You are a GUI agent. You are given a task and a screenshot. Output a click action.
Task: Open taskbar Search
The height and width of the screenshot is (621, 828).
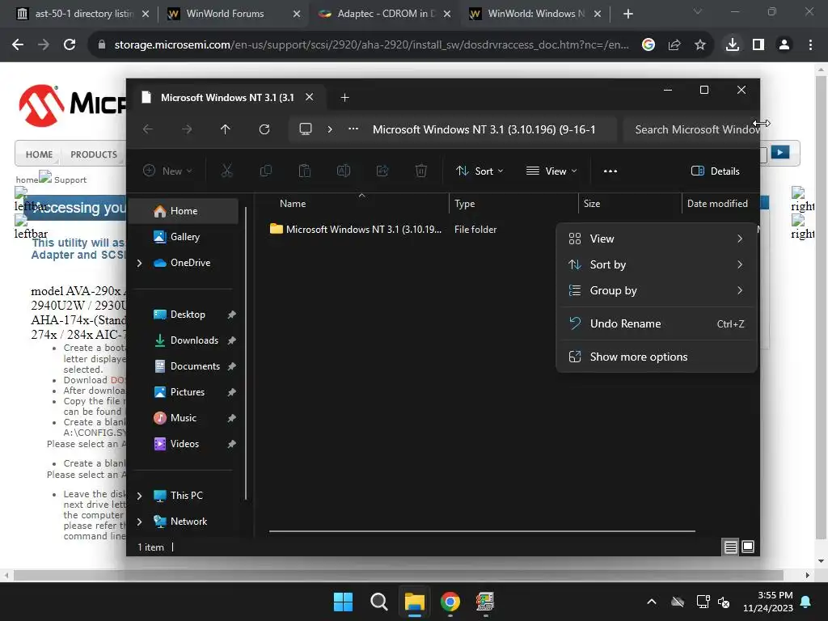(x=378, y=602)
